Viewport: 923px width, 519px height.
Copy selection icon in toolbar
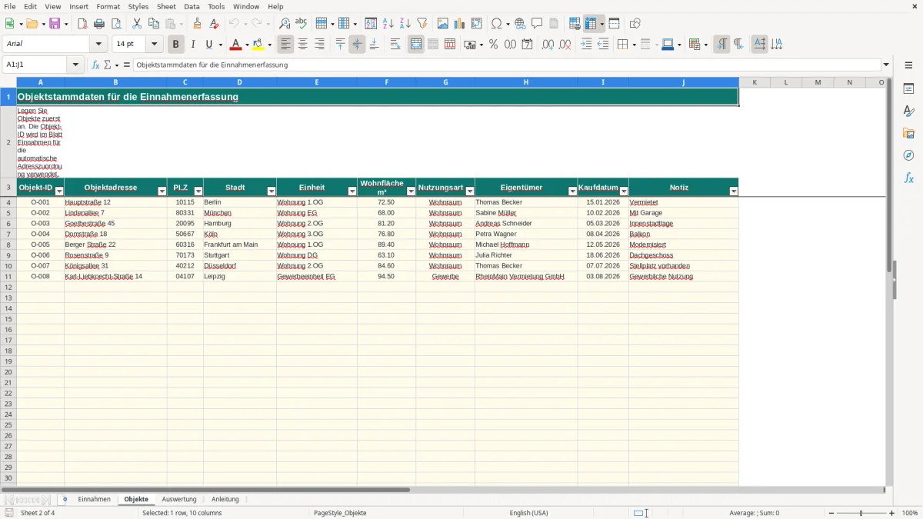pyautogui.click(x=154, y=24)
